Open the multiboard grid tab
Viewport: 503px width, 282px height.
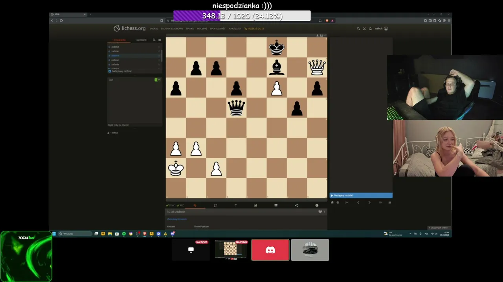276,205
